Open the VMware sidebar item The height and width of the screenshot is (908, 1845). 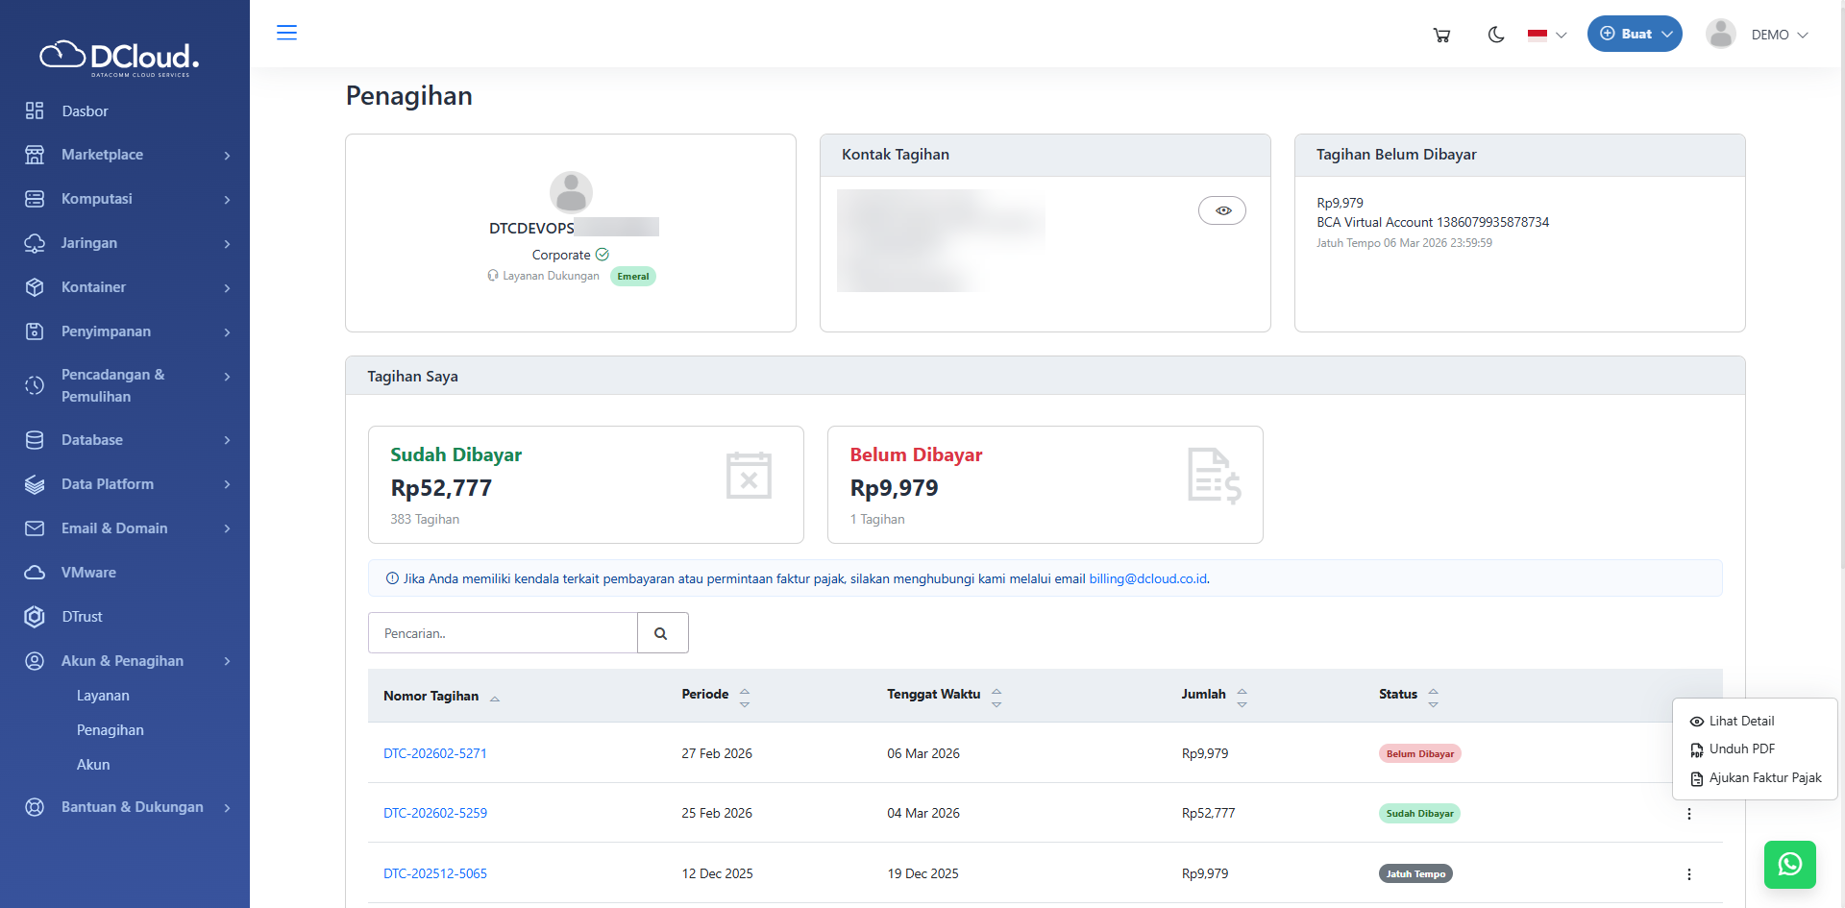point(88,573)
